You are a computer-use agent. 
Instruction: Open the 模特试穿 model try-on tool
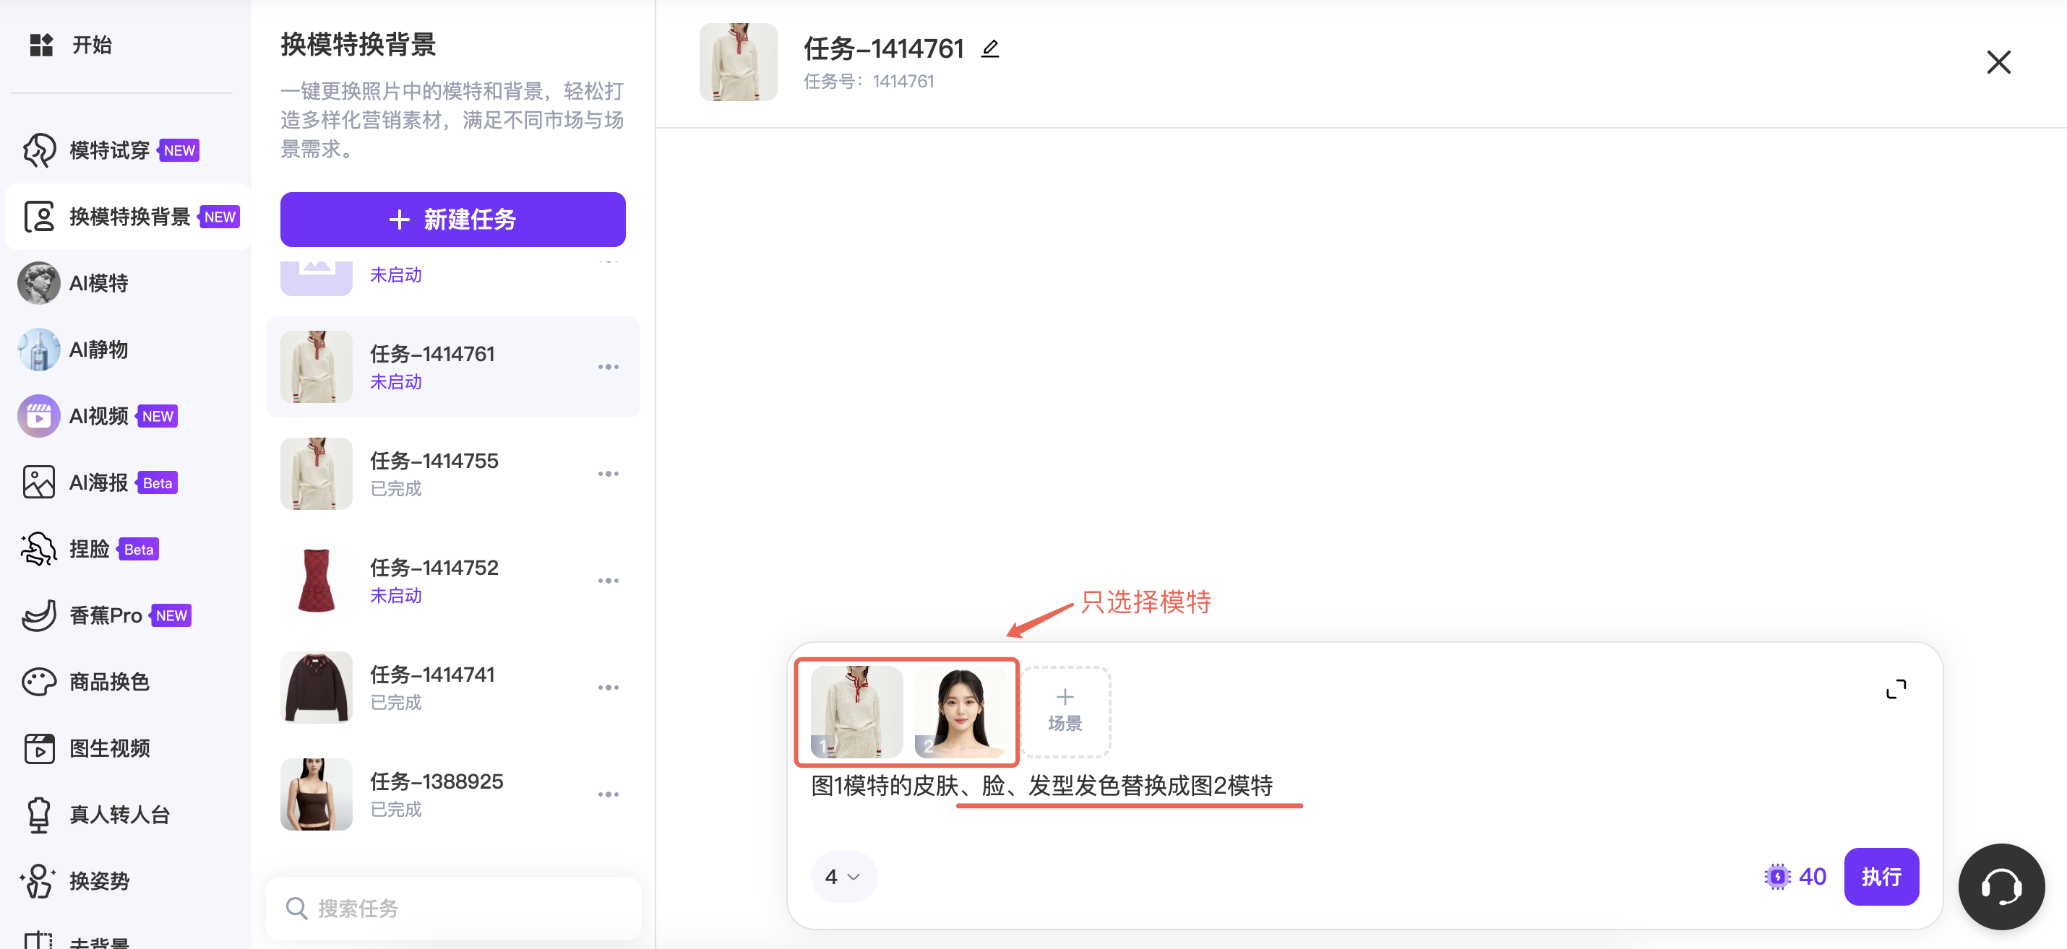pyautogui.click(x=110, y=150)
